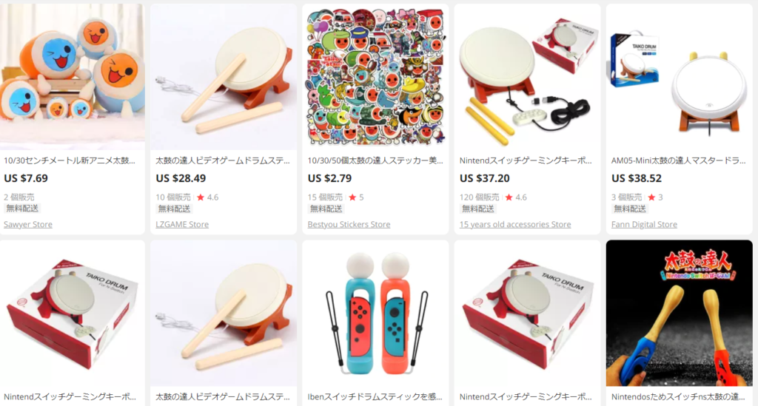Viewport: 758px width, 406px height.
Task: Click the 4.6 star rating on US $37.20 item
Action: point(516,197)
